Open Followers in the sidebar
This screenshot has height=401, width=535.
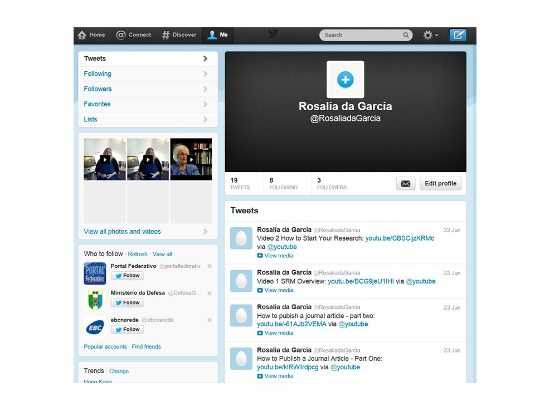tap(148, 89)
